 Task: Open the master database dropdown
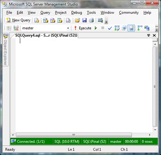pyautogui.click(x=68, y=28)
